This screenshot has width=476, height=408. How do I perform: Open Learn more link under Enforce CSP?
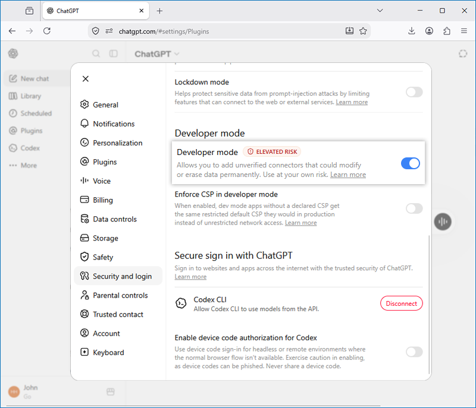tap(300, 223)
